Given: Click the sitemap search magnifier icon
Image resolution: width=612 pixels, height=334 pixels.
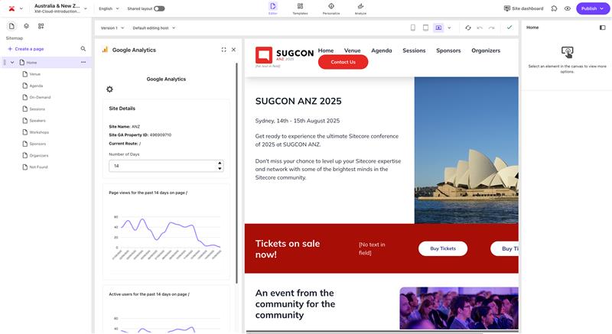Looking at the screenshot, I should pos(83,49).
